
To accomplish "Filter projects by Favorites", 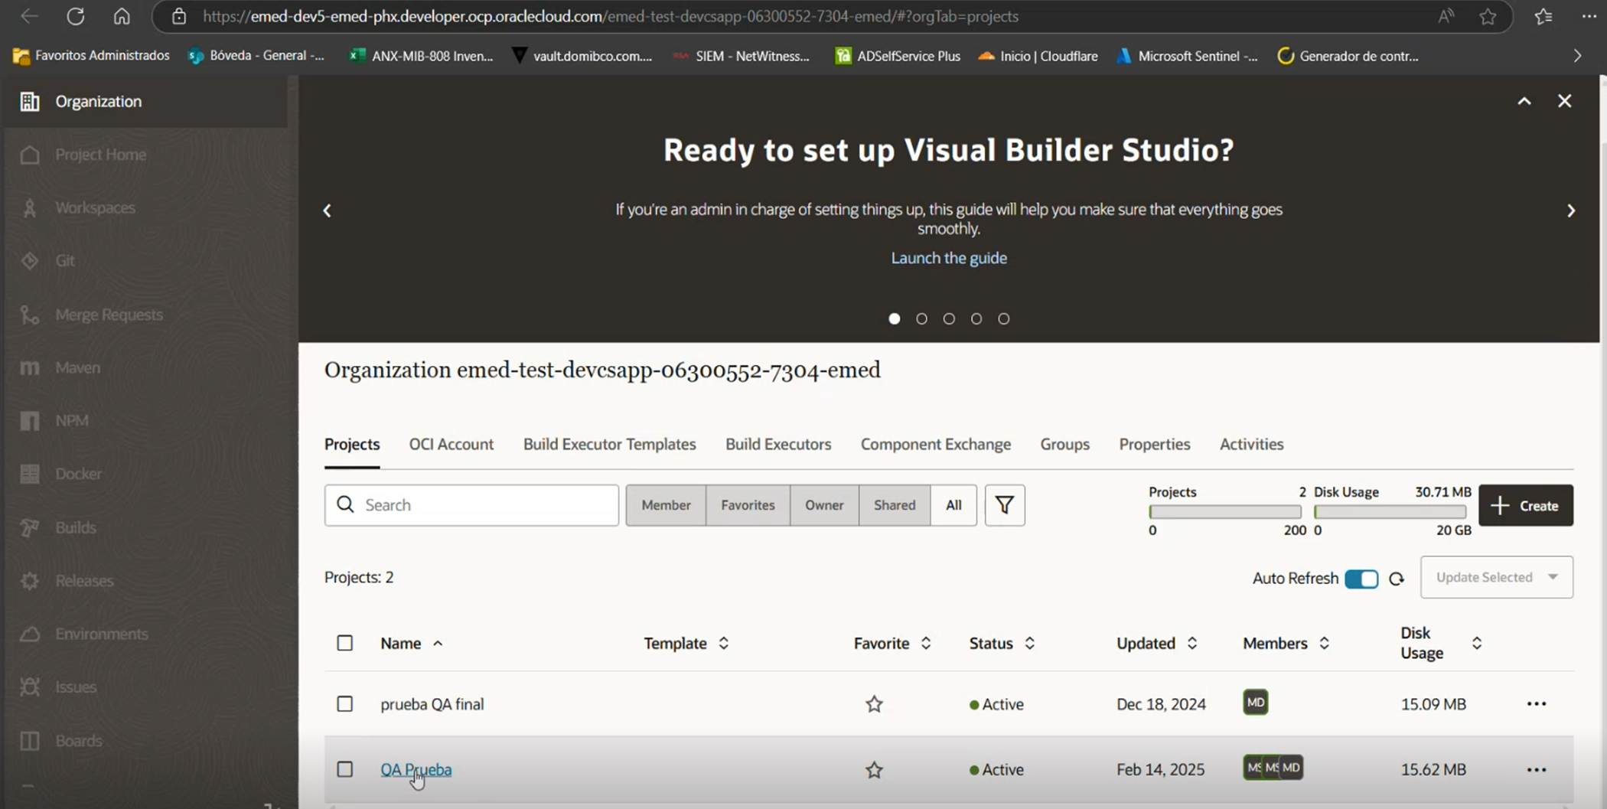I will [x=748, y=505].
